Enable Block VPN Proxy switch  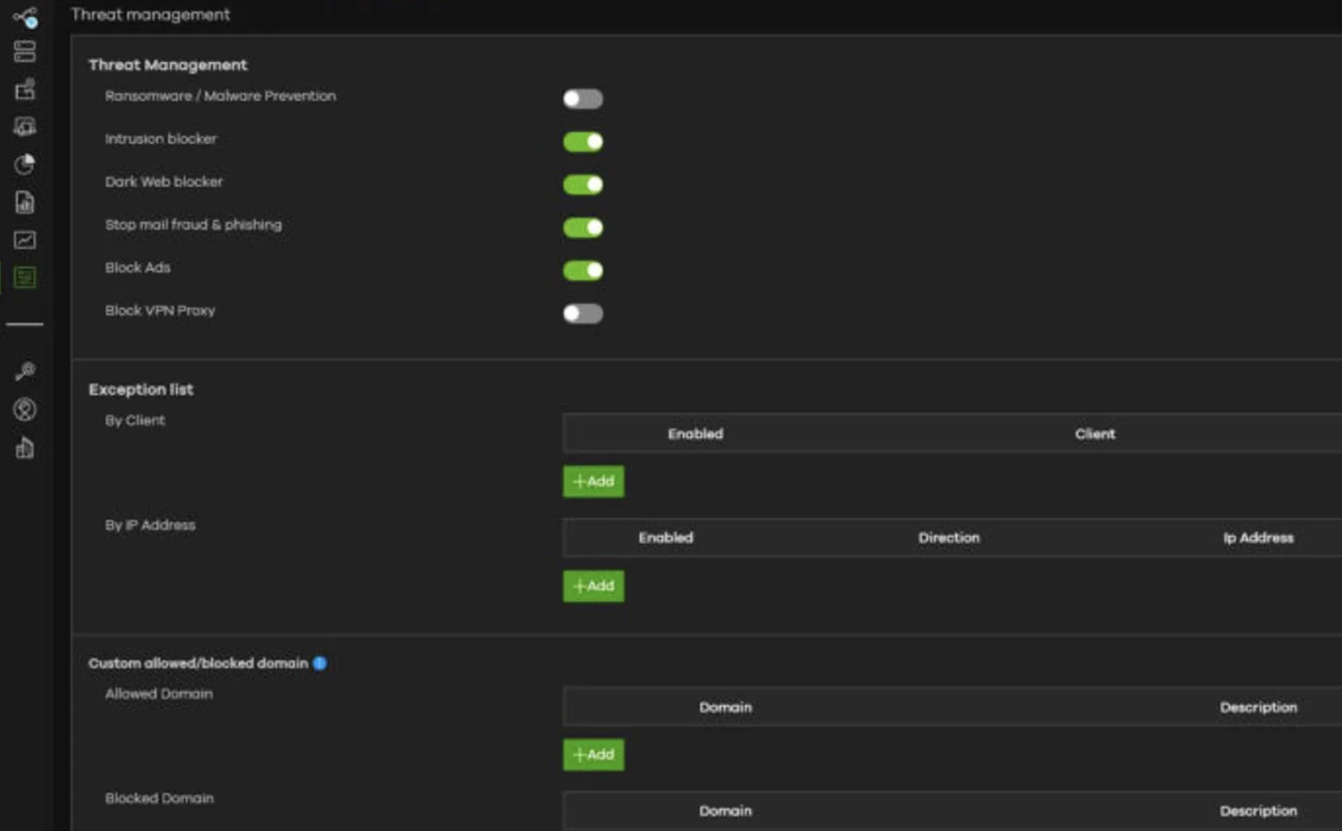583,314
